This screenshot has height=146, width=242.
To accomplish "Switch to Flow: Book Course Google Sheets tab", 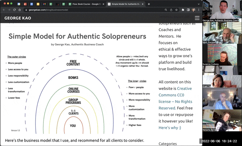I will click(x=86, y=4).
